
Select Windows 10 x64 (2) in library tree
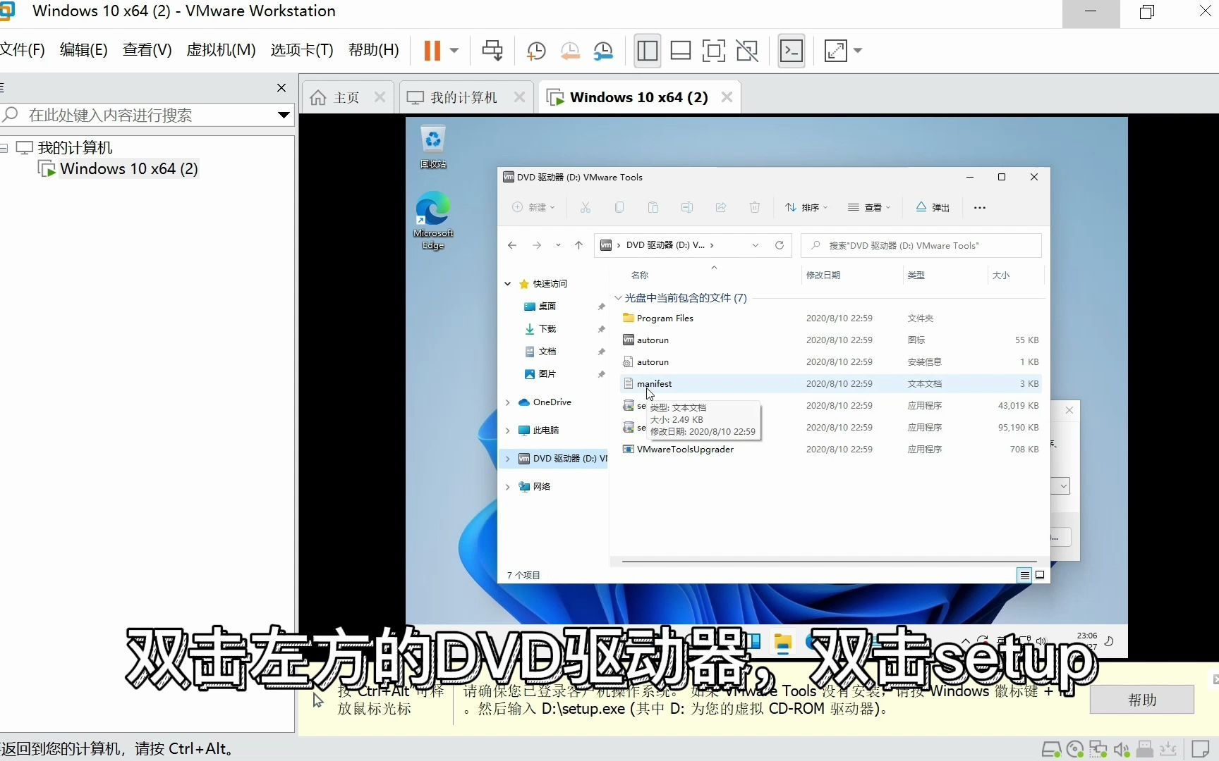(128, 169)
